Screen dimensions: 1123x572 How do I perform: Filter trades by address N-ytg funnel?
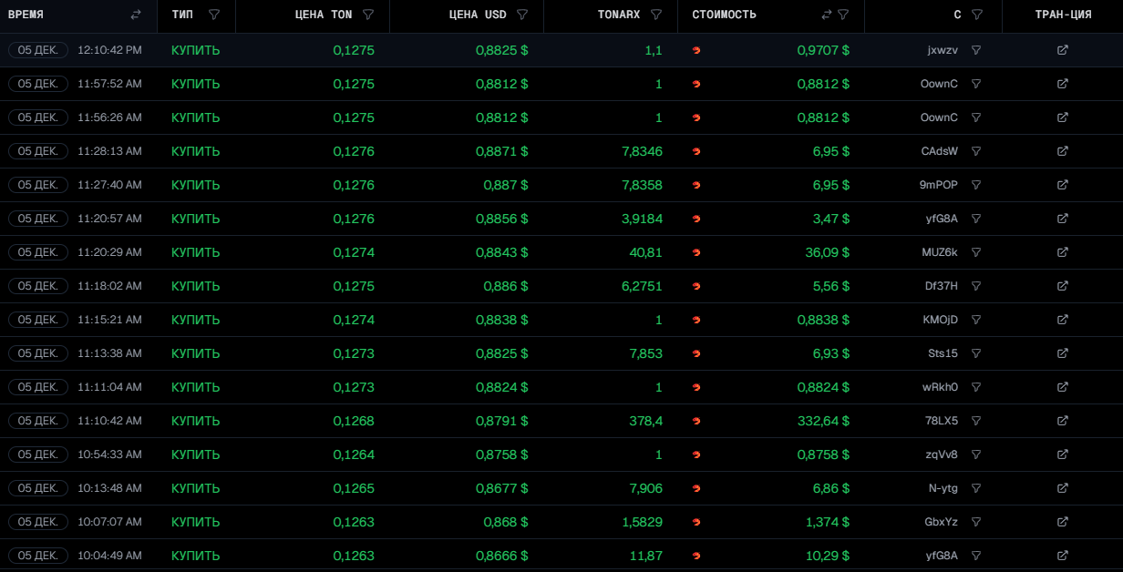coord(976,488)
